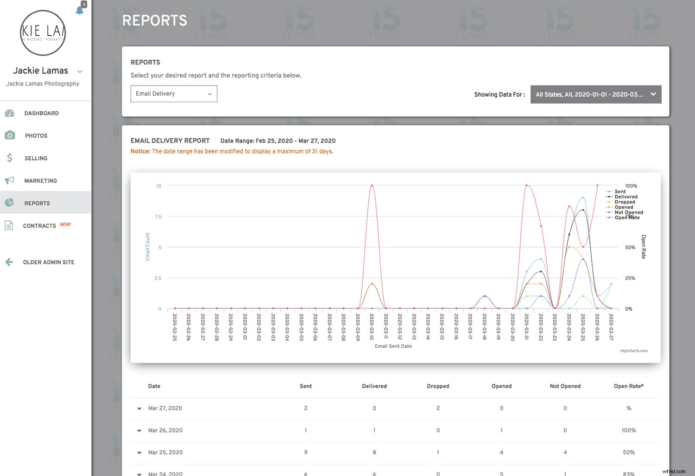Expand the Mar 27, 2020 row
Image resolution: width=695 pixels, height=476 pixels.
tap(139, 408)
